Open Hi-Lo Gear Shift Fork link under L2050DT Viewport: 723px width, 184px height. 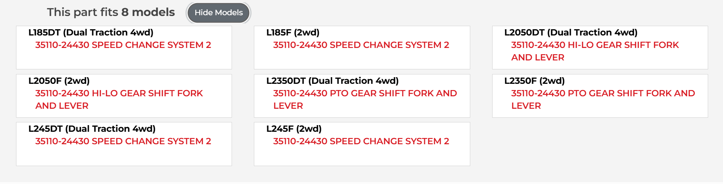tap(595, 45)
